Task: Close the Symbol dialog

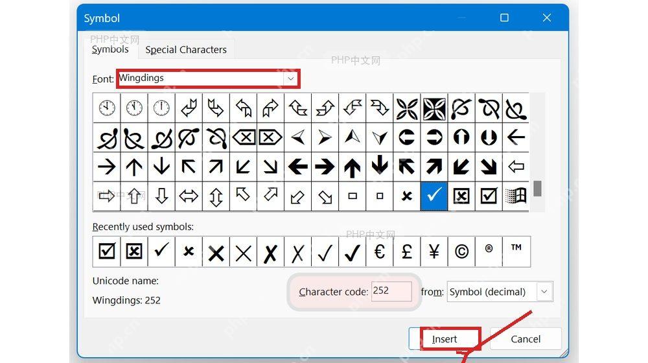Action: pyautogui.click(x=547, y=18)
